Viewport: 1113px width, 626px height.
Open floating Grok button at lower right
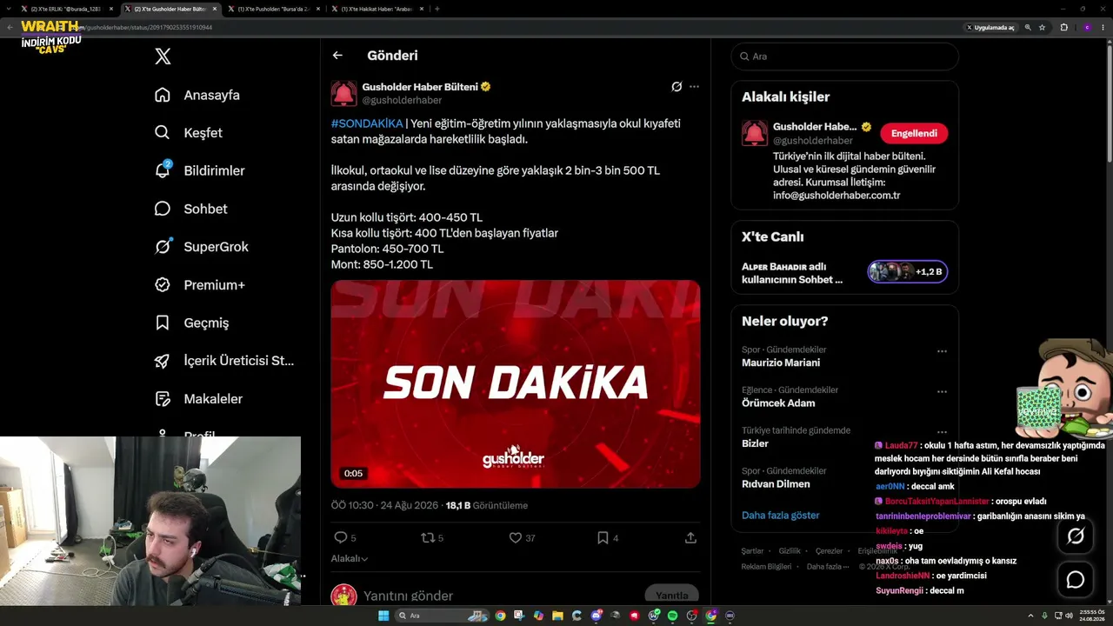coord(1076,536)
